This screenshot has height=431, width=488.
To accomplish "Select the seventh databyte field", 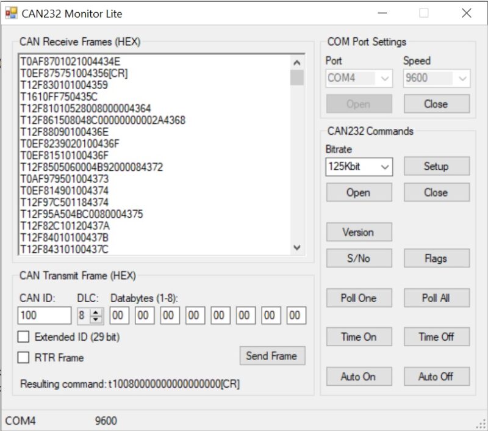I will [271, 316].
